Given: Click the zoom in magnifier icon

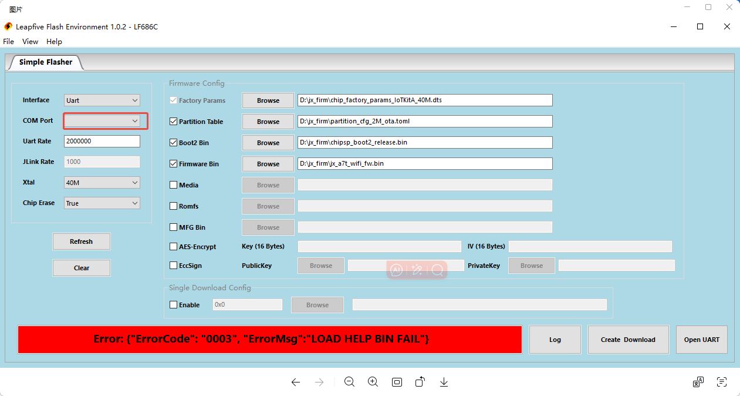Looking at the screenshot, I should [373, 382].
